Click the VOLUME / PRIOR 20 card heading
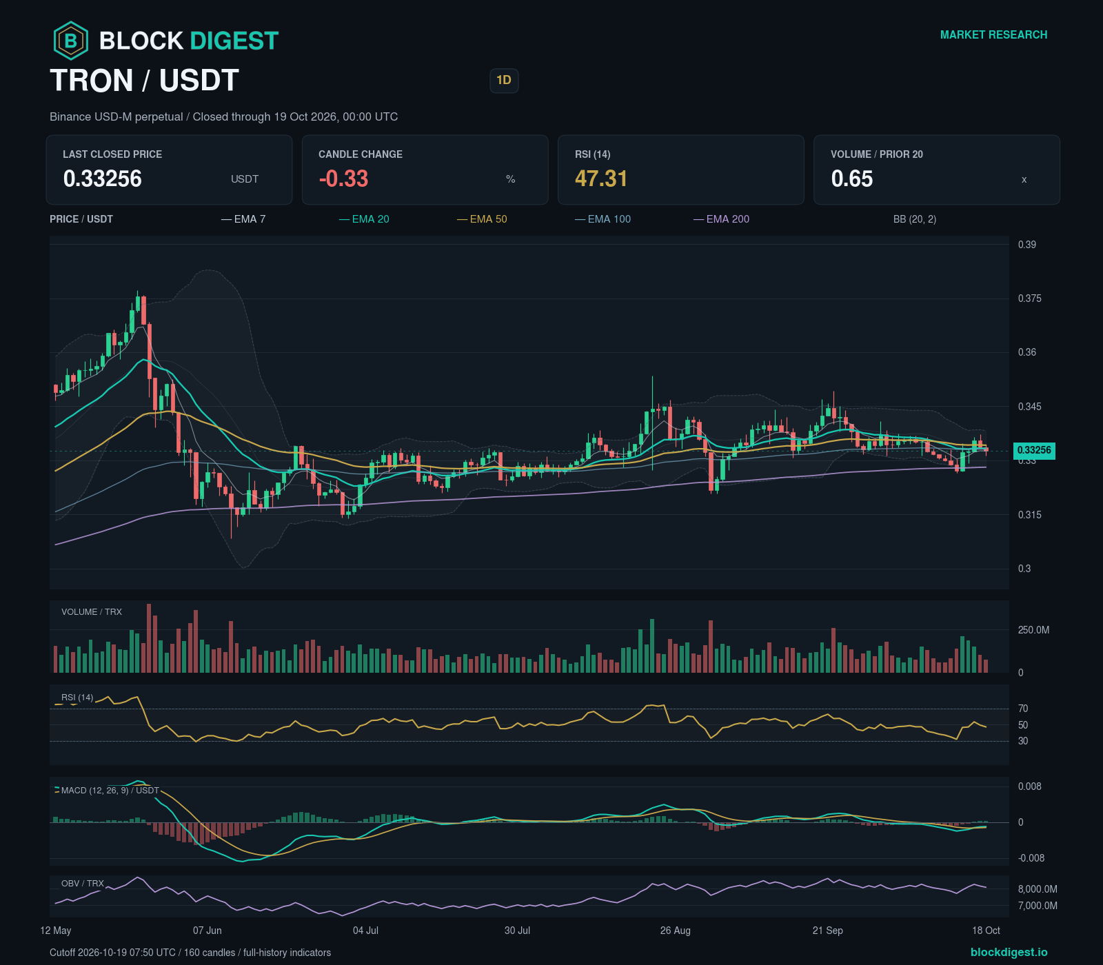 877,154
